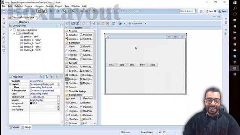Viewport: 240px width, 135px height.
Task: Open the Refactor menu
Action: [x=18, y=6]
